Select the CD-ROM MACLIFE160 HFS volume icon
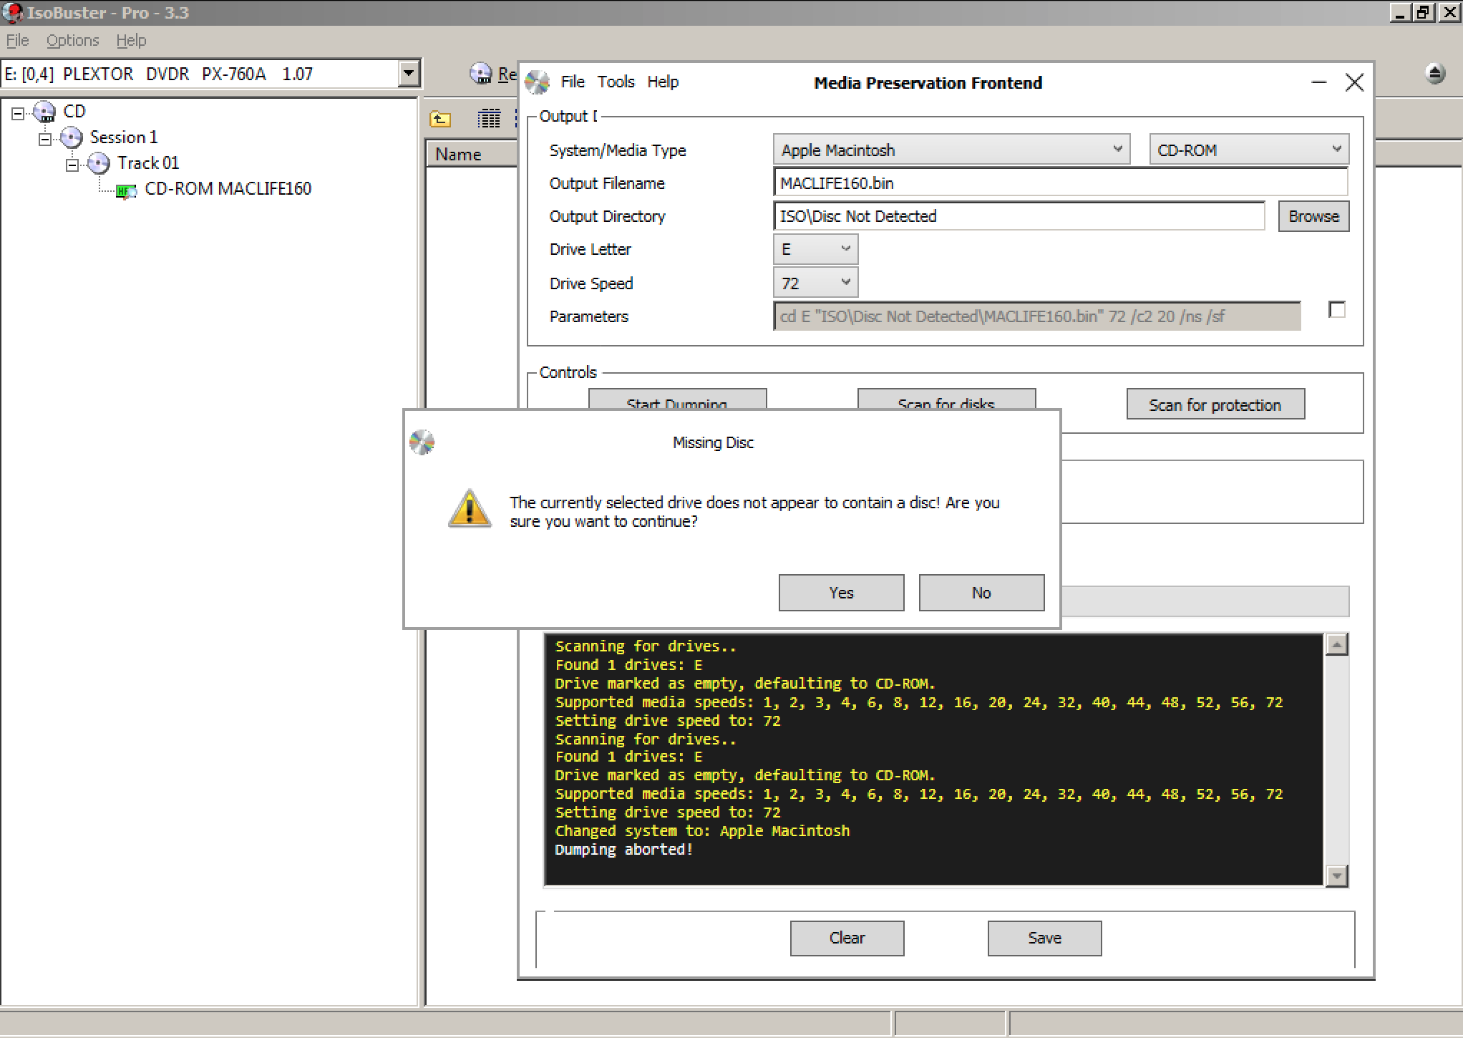The width and height of the screenshot is (1463, 1038). pos(126,190)
